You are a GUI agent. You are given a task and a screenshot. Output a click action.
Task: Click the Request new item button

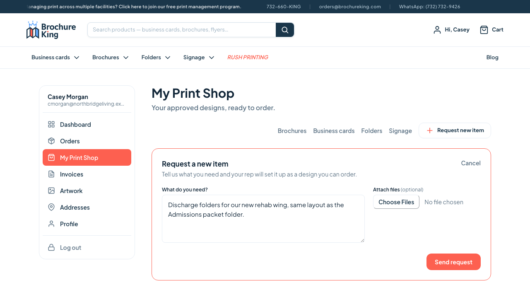click(x=455, y=130)
